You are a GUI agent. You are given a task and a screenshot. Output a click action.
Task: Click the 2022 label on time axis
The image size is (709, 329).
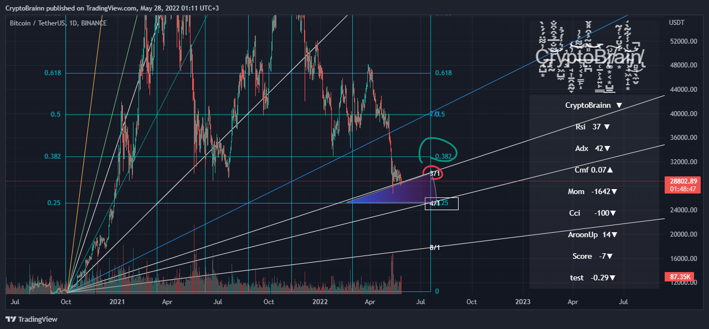pyautogui.click(x=320, y=302)
